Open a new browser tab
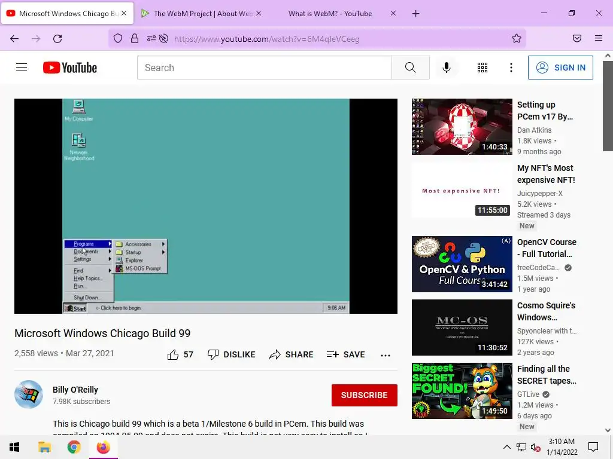The width and height of the screenshot is (613, 459). pos(415,14)
